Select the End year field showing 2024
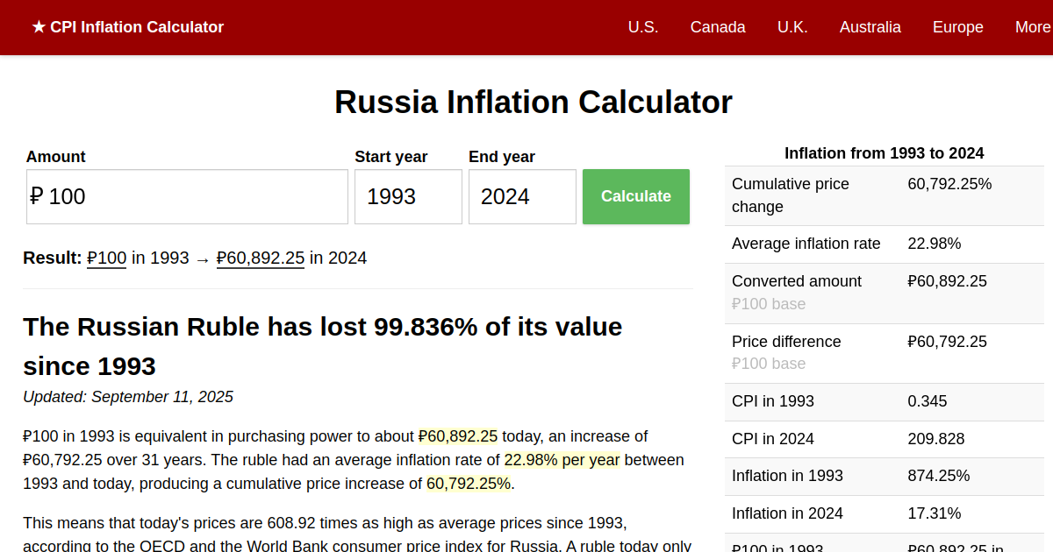The height and width of the screenshot is (552, 1053). click(522, 196)
